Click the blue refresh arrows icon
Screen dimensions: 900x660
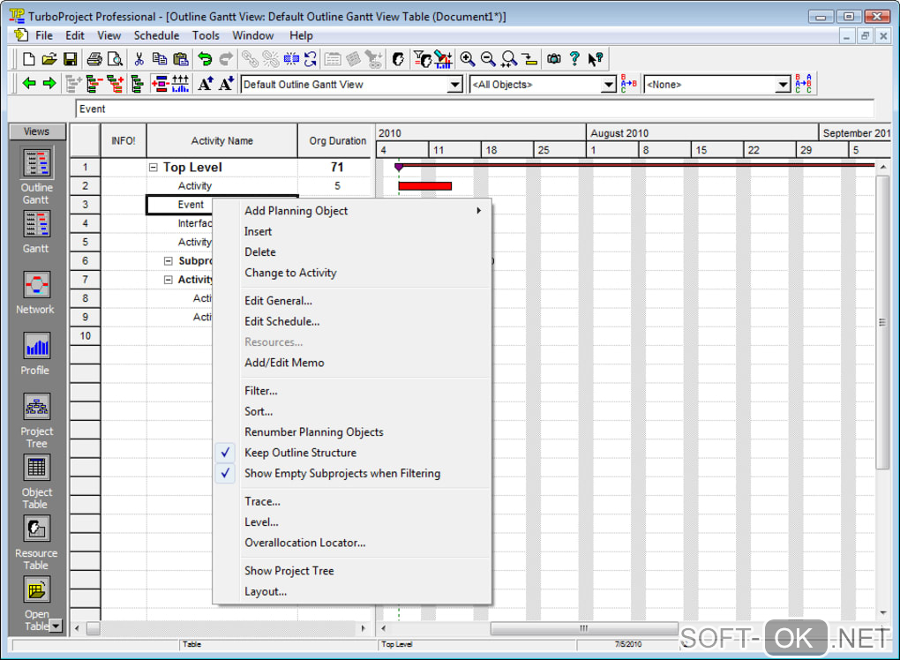(x=311, y=58)
